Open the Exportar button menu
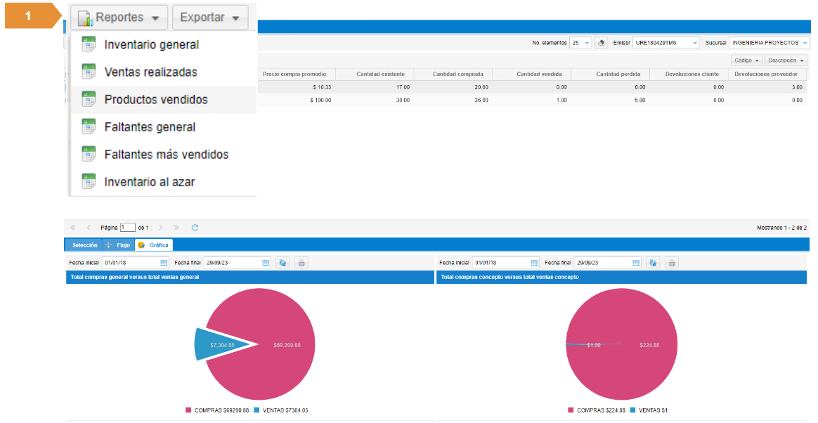This screenshot has width=818, height=423. tap(209, 18)
